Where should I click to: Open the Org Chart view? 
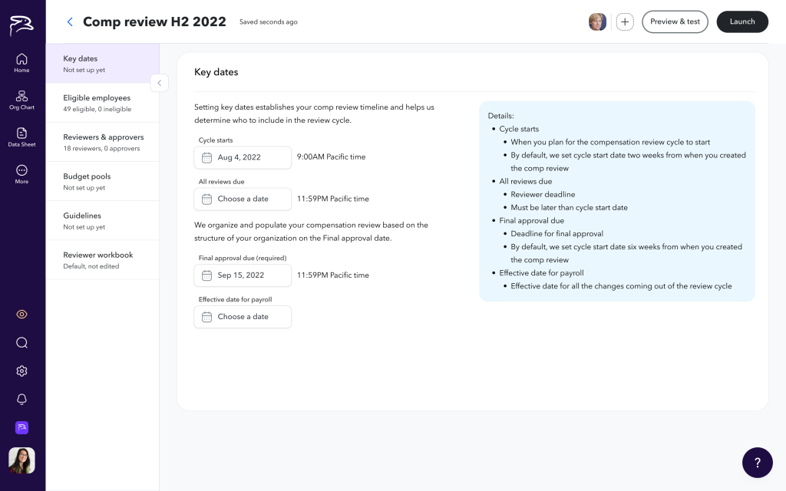pyautogui.click(x=21, y=100)
